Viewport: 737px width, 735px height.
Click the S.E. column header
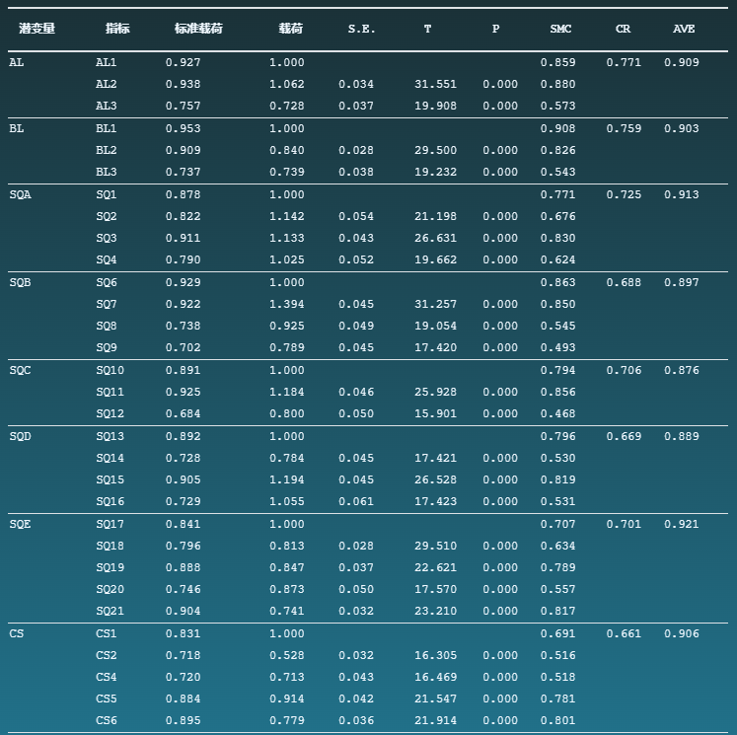361,29
